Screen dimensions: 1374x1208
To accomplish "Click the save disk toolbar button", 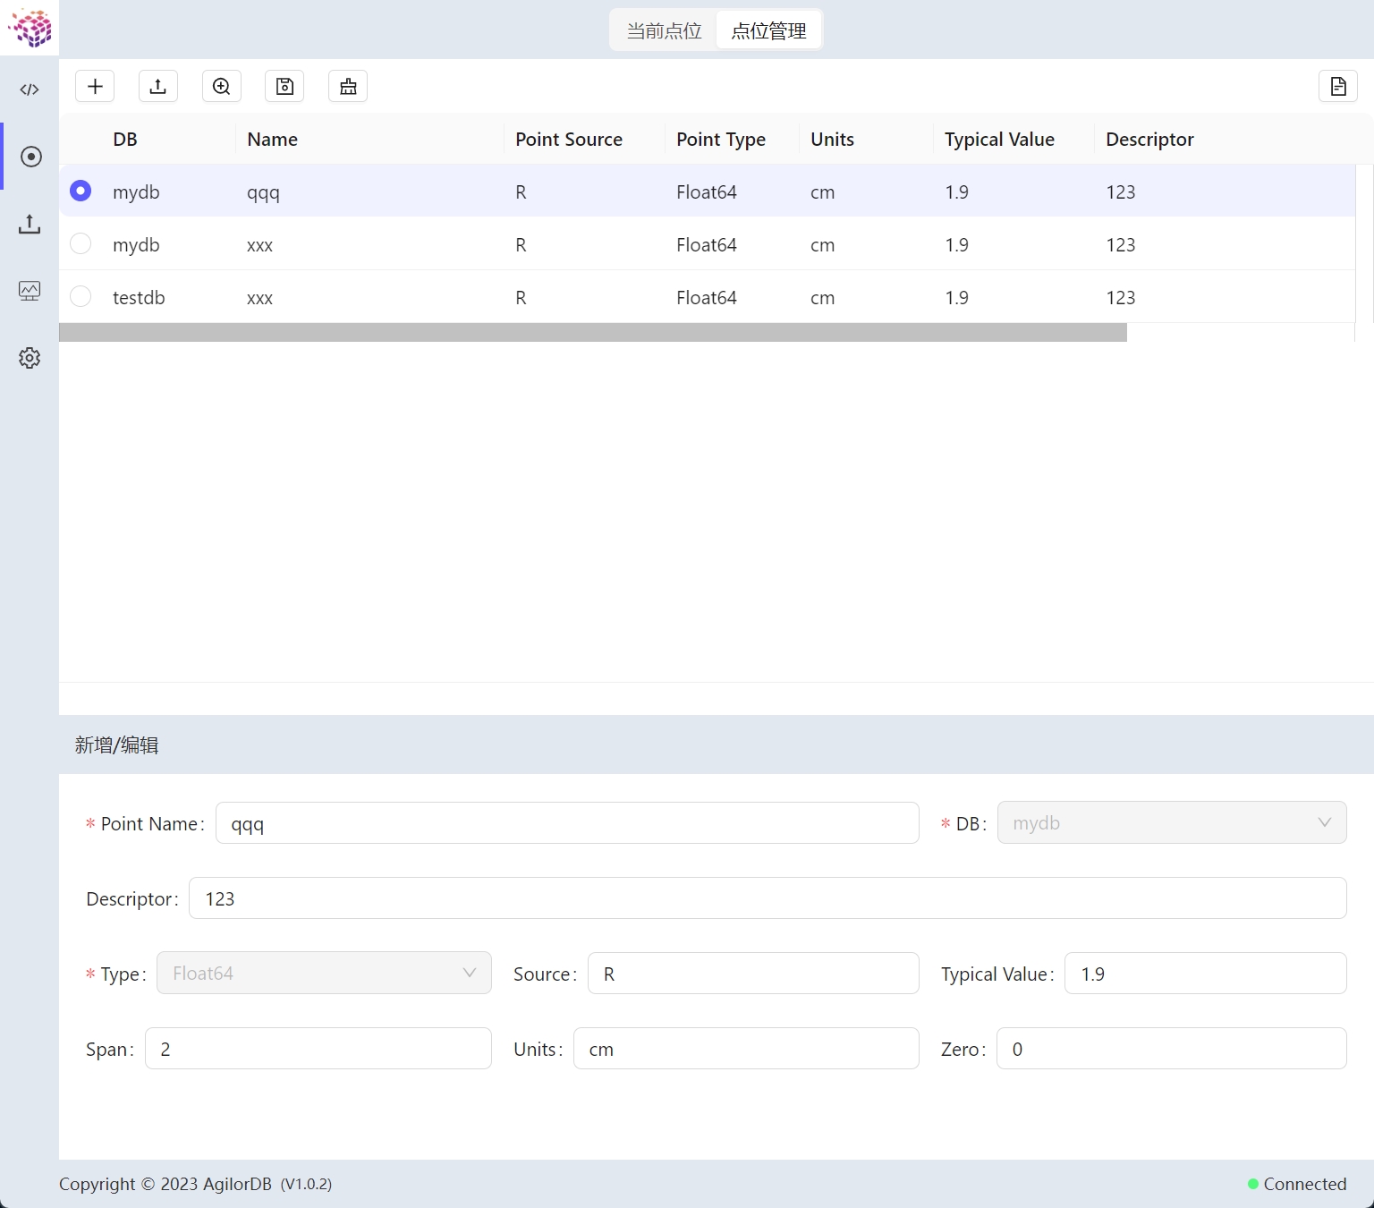I will point(284,86).
